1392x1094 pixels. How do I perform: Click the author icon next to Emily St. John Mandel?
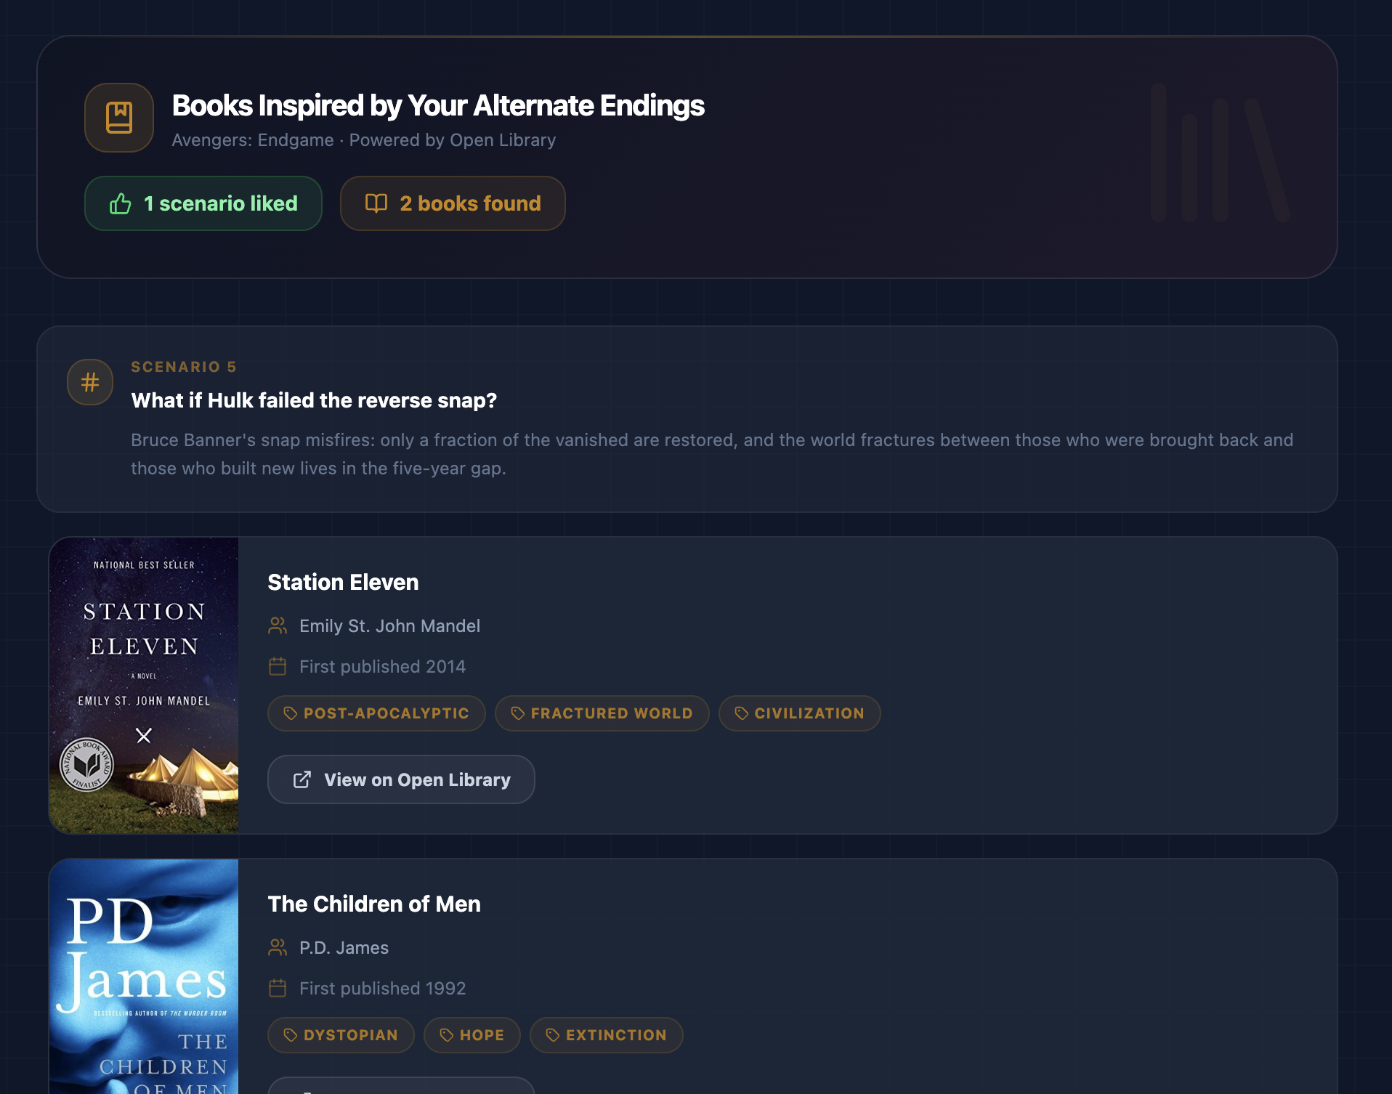pyautogui.click(x=278, y=625)
